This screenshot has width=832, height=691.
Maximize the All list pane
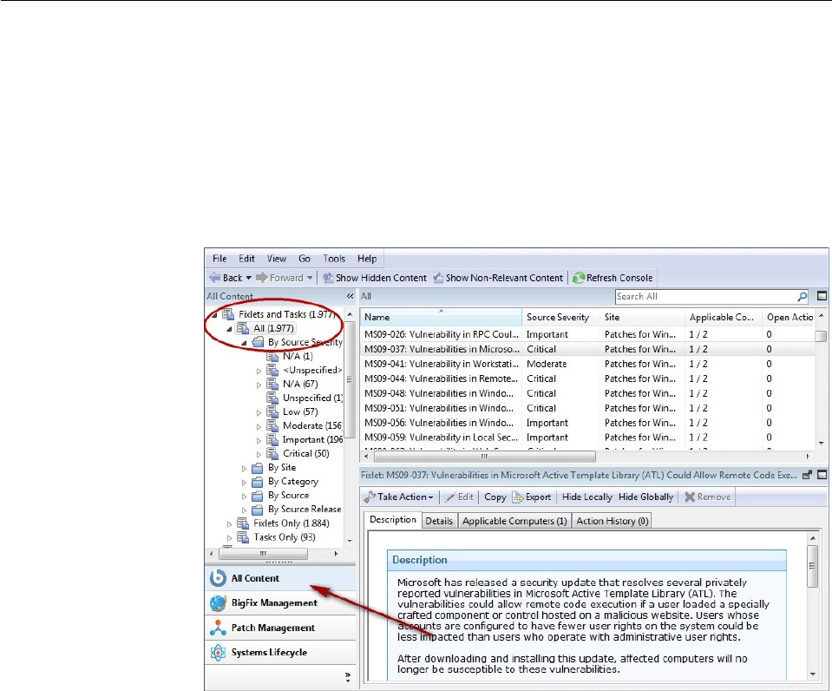pos(822,296)
